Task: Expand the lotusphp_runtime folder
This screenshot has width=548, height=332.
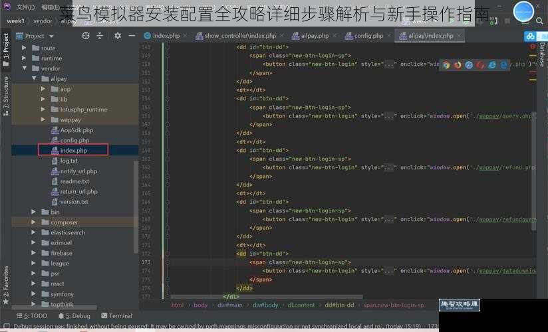Action: point(43,110)
